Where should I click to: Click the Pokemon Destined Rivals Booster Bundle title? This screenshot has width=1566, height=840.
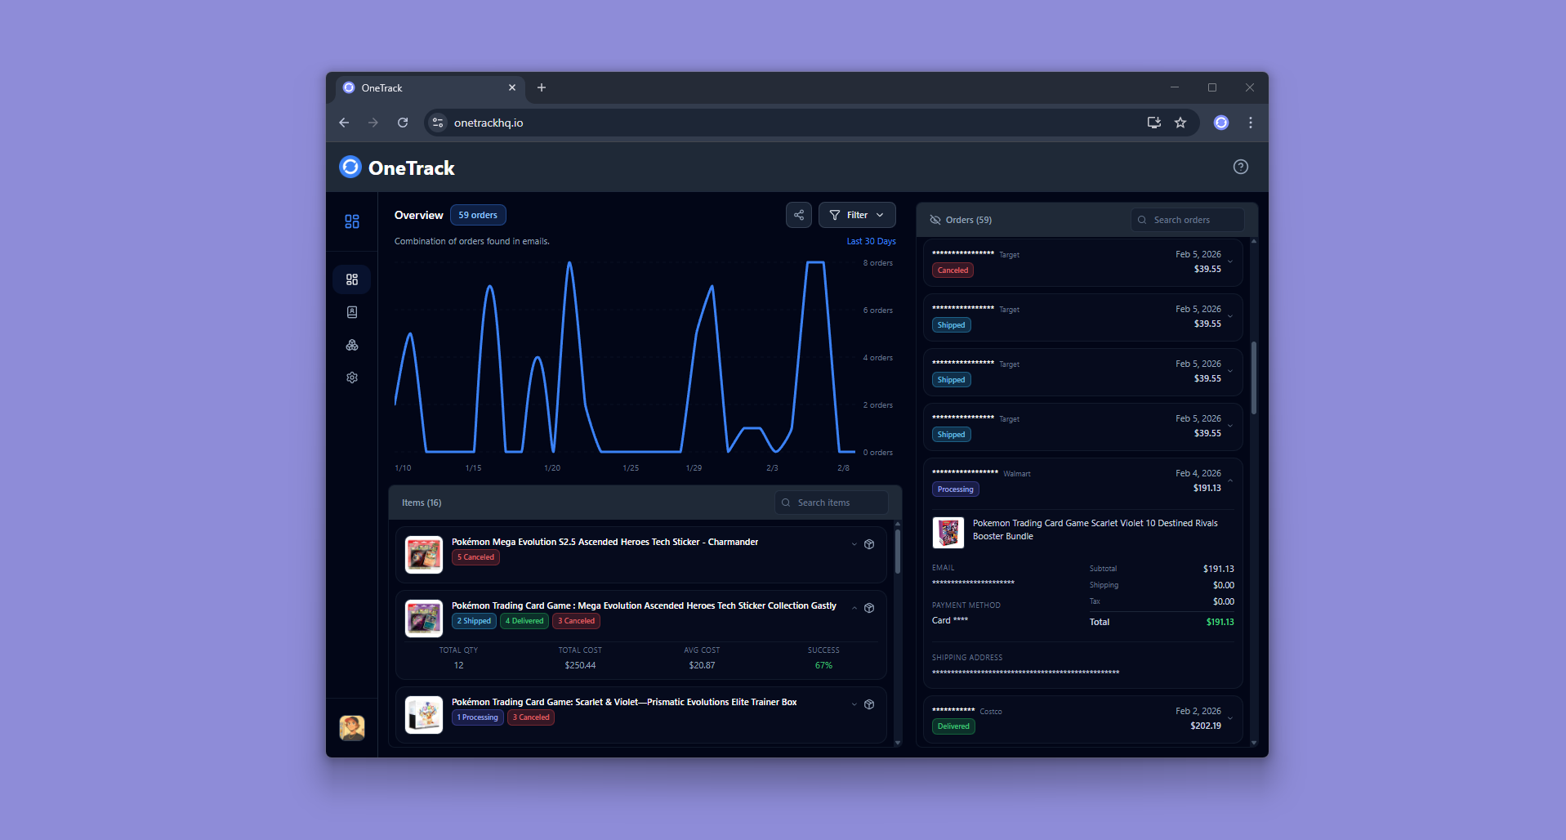pos(1095,529)
